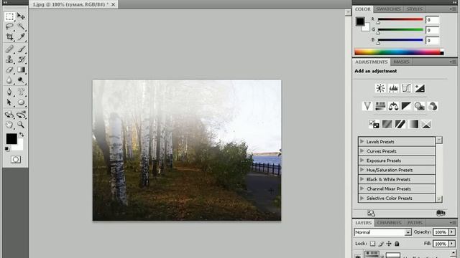Open the Opacity slider arrow
460x258 pixels.
(452, 232)
